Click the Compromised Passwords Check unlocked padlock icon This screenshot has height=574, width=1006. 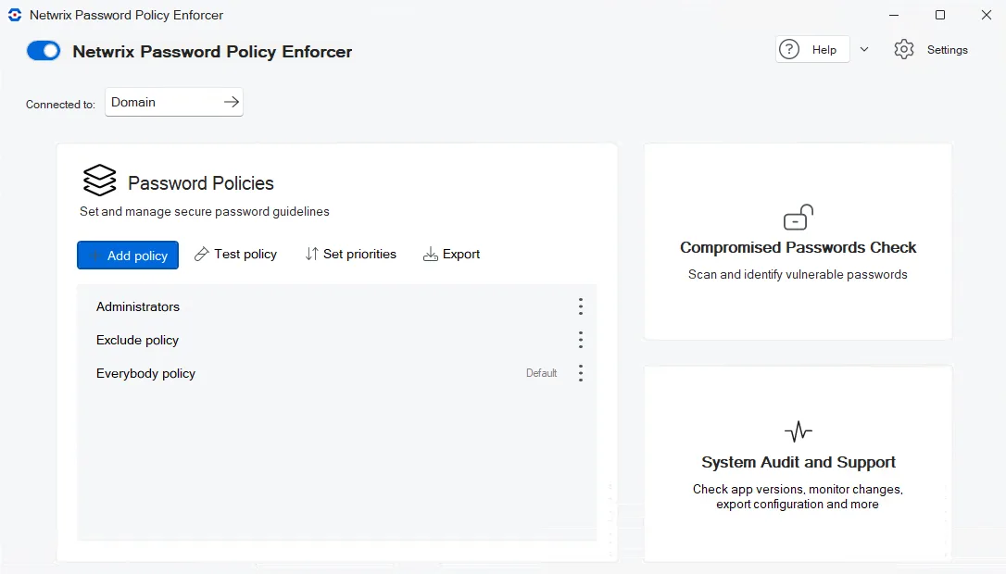(799, 217)
